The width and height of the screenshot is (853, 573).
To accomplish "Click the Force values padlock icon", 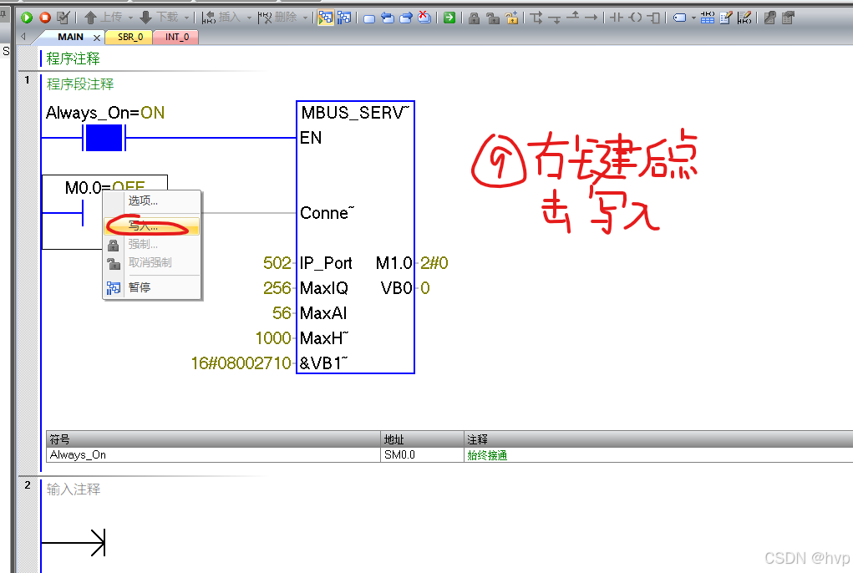I will pos(474,18).
